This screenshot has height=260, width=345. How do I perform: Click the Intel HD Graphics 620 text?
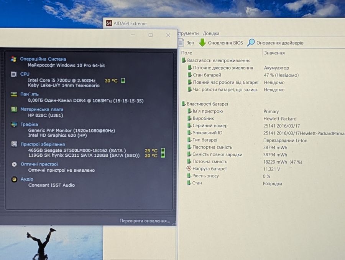(58, 136)
